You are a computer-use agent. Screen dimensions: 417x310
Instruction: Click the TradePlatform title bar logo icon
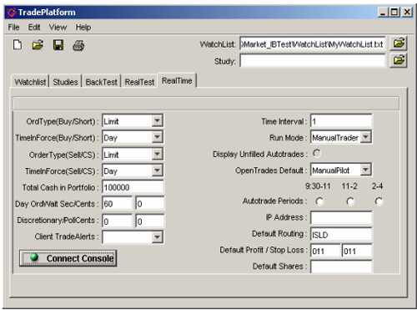(12, 13)
